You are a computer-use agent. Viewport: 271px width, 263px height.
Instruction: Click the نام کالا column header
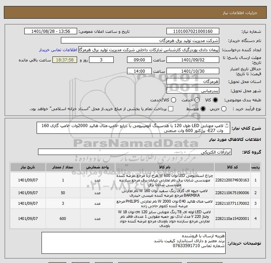pyautogui.click(x=165, y=167)
